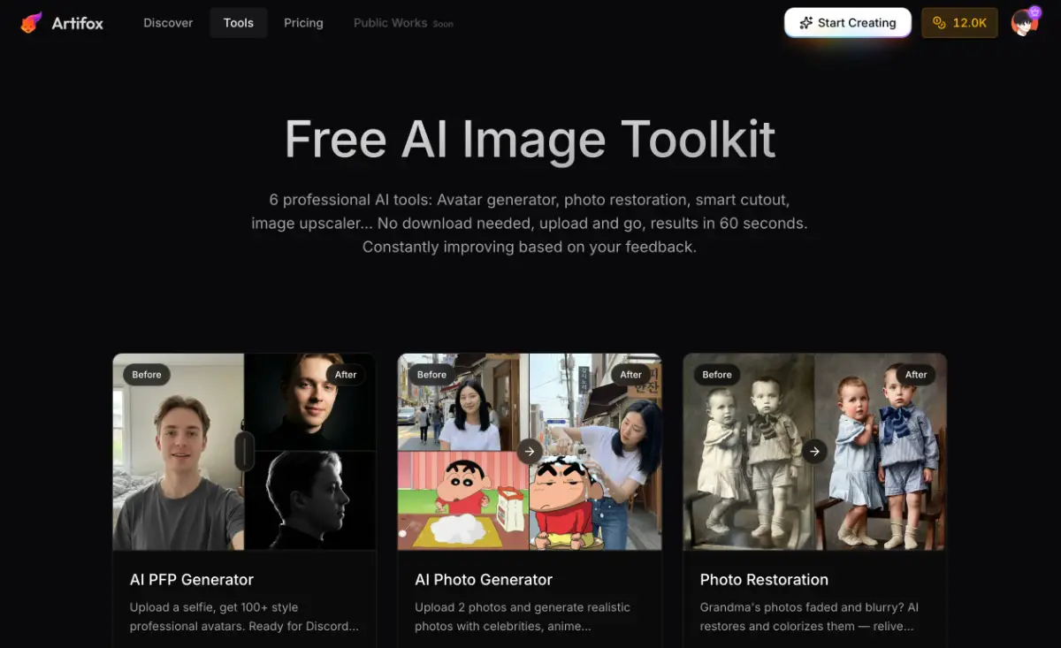The height and width of the screenshot is (648, 1061).
Task: Click the comparison slider handle on PFP image
Action: pos(244,452)
